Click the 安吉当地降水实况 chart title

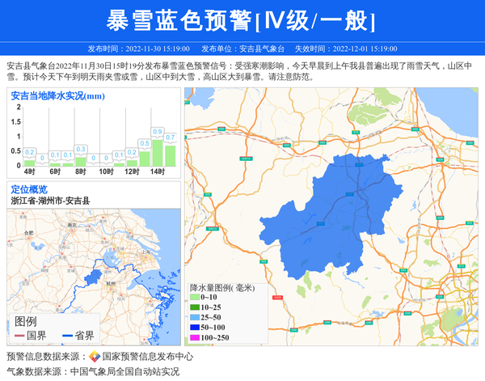pyautogui.click(x=58, y=96)
